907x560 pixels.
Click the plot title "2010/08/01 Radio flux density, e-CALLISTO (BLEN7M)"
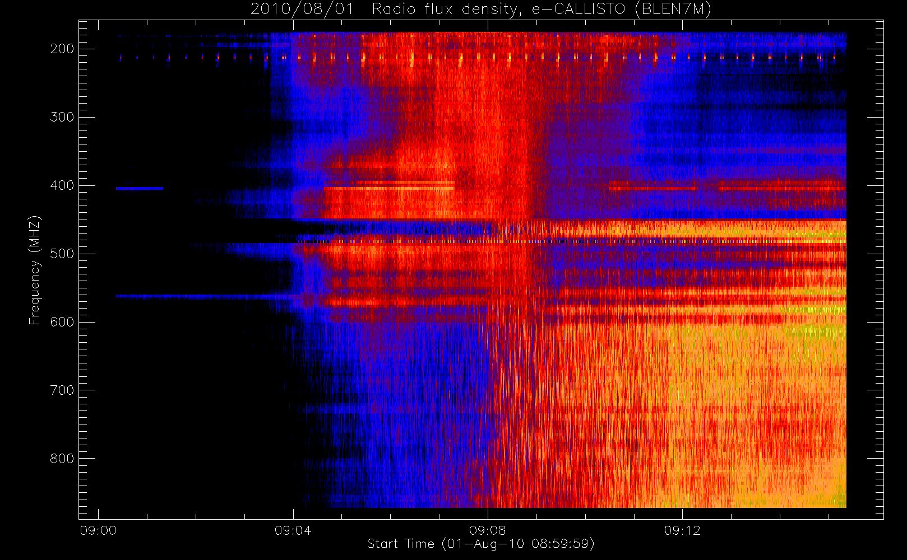point(481,9)
